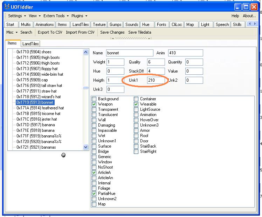The width and height of the screenshot is (262, 217).
Task: Select 0x171C jester hat item
Action: click(36, 119)
